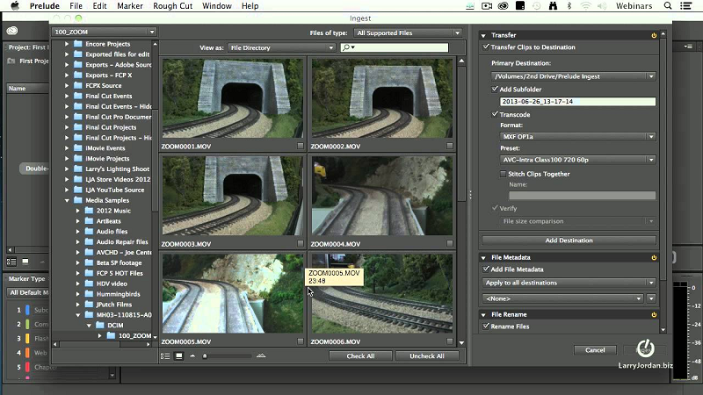Open the Format MXF OP1a dropdown

pyautogui.click(x=576, y=137)
